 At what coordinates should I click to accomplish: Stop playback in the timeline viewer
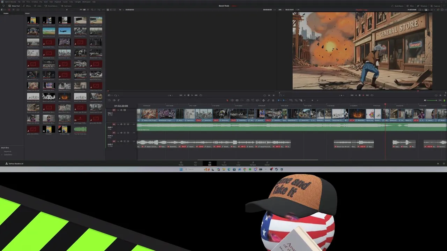359,95
